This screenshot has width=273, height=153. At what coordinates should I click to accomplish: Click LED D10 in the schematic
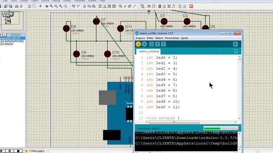click(107, 54)
